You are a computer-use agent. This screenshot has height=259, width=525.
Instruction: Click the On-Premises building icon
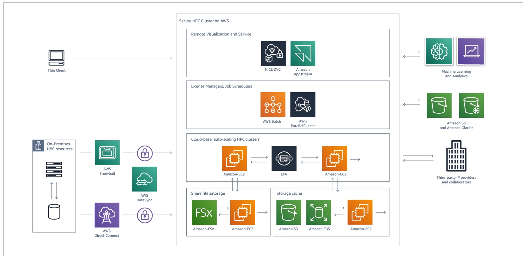tap(38, 145)
